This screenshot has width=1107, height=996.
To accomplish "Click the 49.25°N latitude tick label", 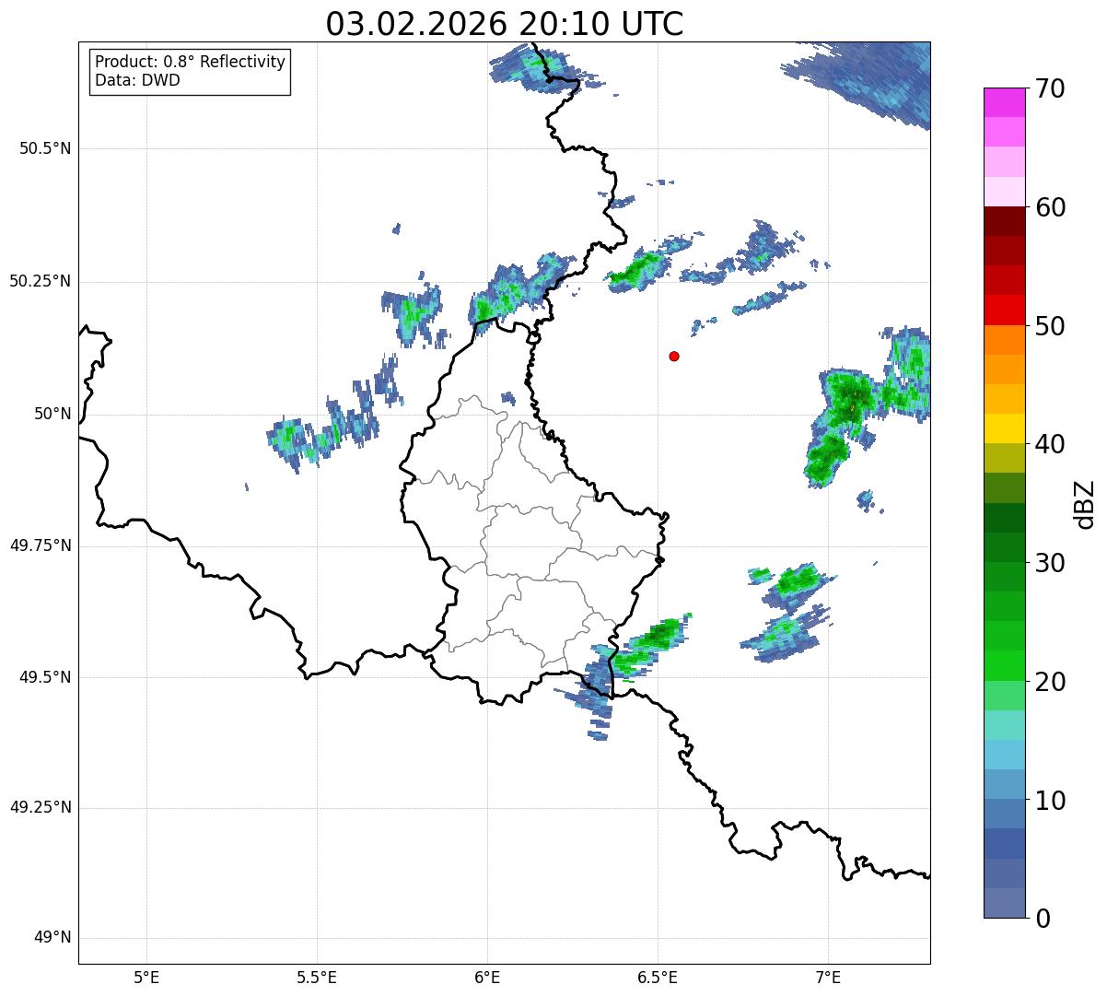I will click(x=41, y=807).
